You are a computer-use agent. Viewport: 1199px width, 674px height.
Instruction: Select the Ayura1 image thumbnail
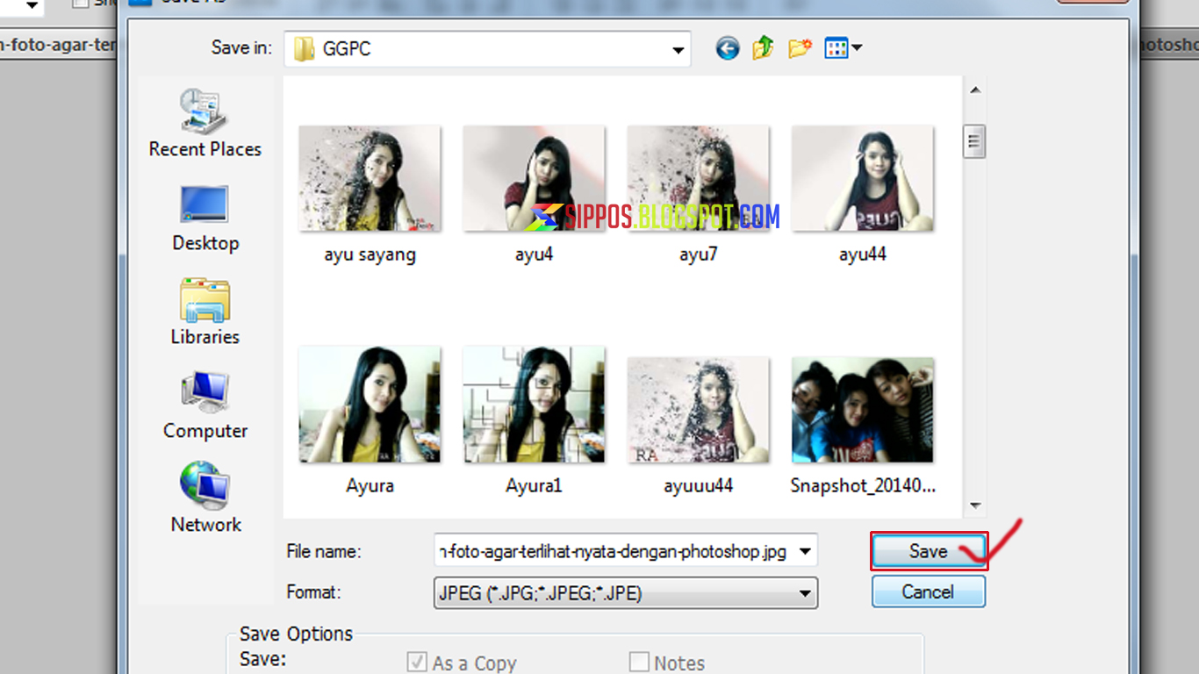[534, 405]
